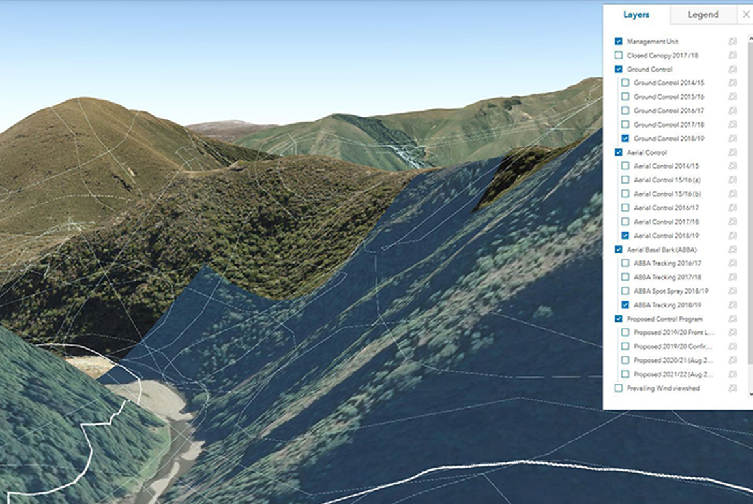The width and height of the screenshot is (753, 504).
Task: Click the icon next to Ground Control 2018/19
Action: point(732,139)
